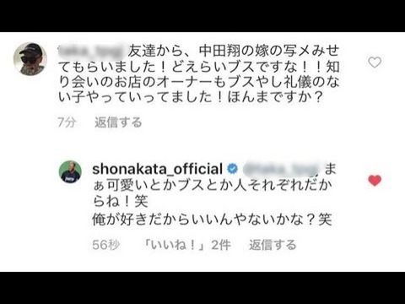
Task: Click the 56秒 timestamp
Action: click(105, 245)
